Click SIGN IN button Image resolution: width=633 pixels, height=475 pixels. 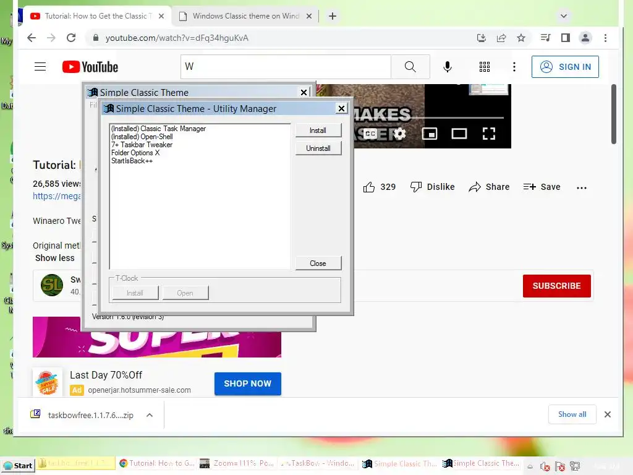click(565, 67)
